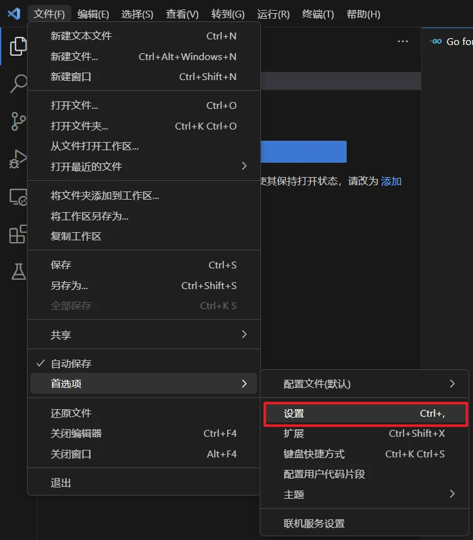Open the 编辑(E) menu

(x=93, y=14)
